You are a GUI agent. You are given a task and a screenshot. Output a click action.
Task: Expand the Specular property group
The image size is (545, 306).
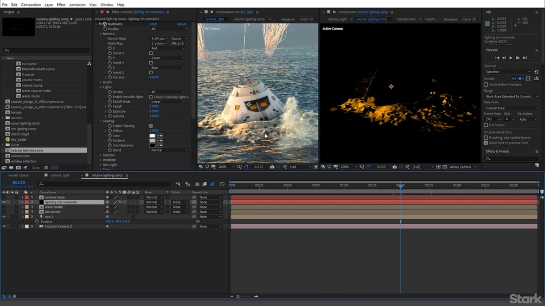pos(101,155)
